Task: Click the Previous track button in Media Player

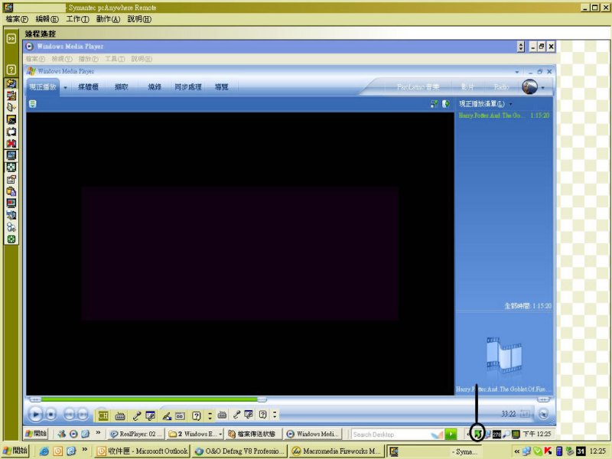Action: [x=69, y=414]
